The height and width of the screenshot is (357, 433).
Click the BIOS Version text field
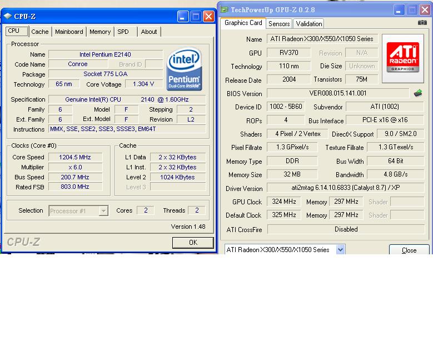(337, 93)
